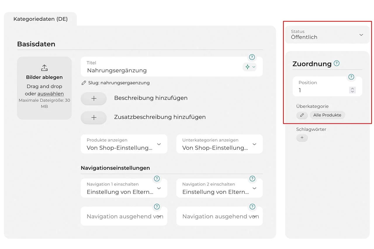
Task: Click the help icon above the Titel field
Action: pyautogui.click(x=252, y=57)
